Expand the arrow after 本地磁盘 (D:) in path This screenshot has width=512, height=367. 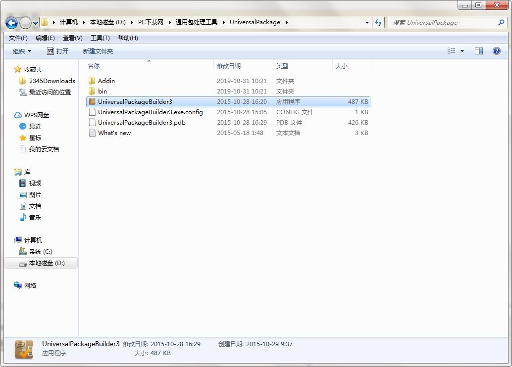[x=132, y=23]
